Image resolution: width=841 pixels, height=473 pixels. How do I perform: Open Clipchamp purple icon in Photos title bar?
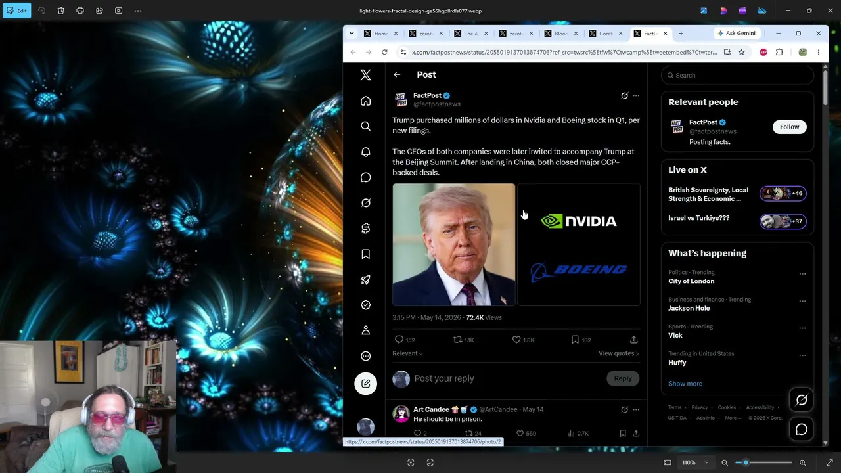[x=742, y=11]
